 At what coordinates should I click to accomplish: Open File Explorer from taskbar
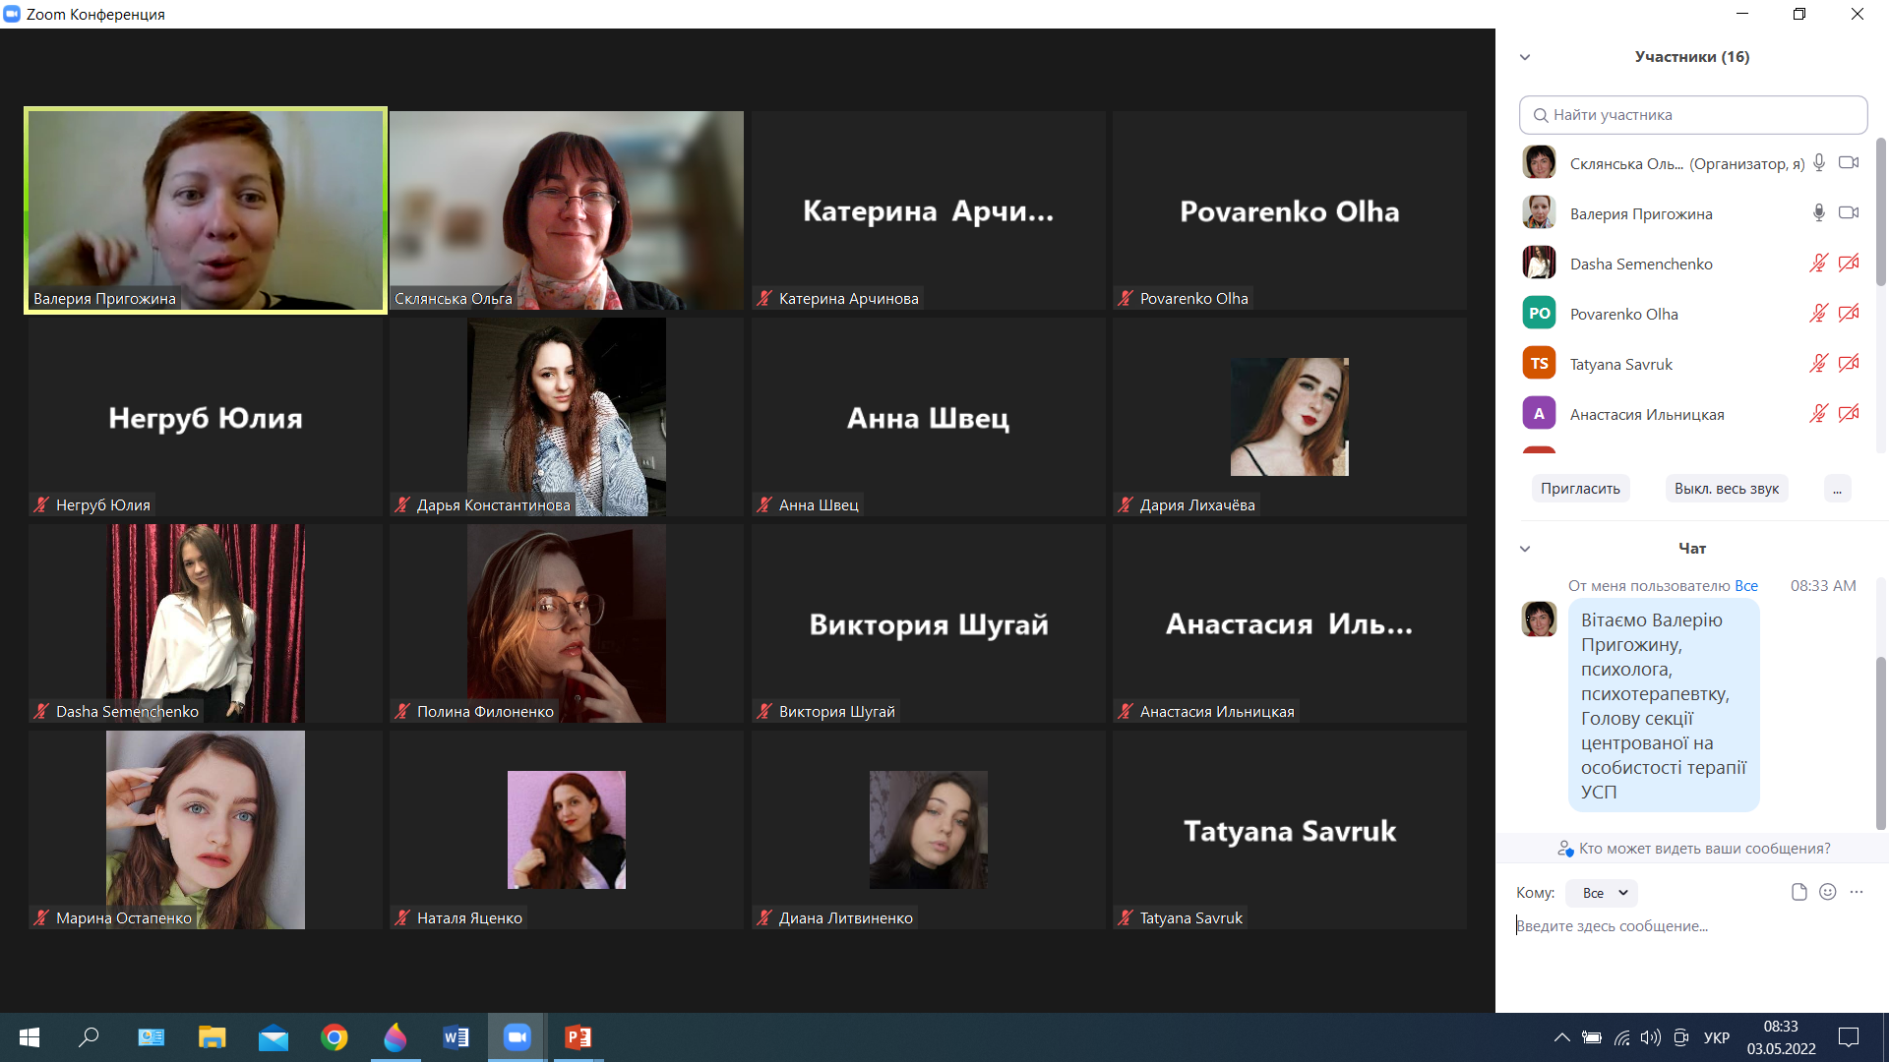point(213,1037)
